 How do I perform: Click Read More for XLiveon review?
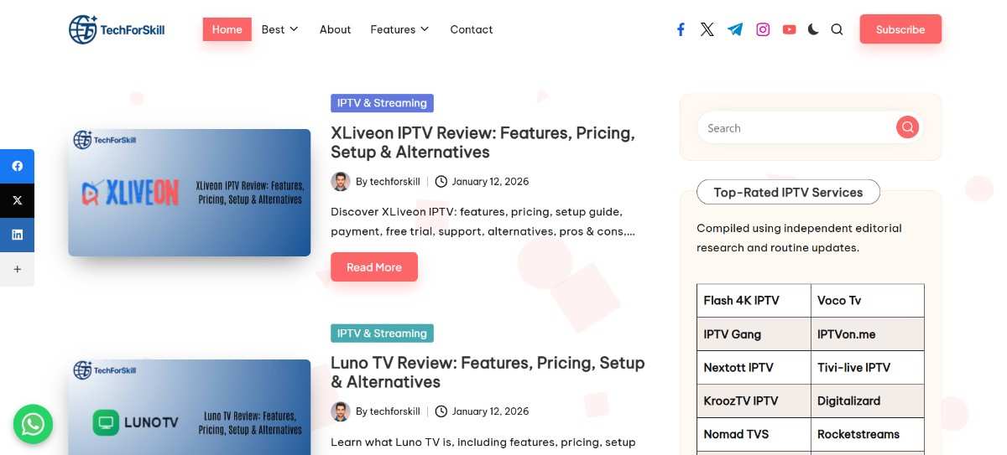click(x=373, y=267)
